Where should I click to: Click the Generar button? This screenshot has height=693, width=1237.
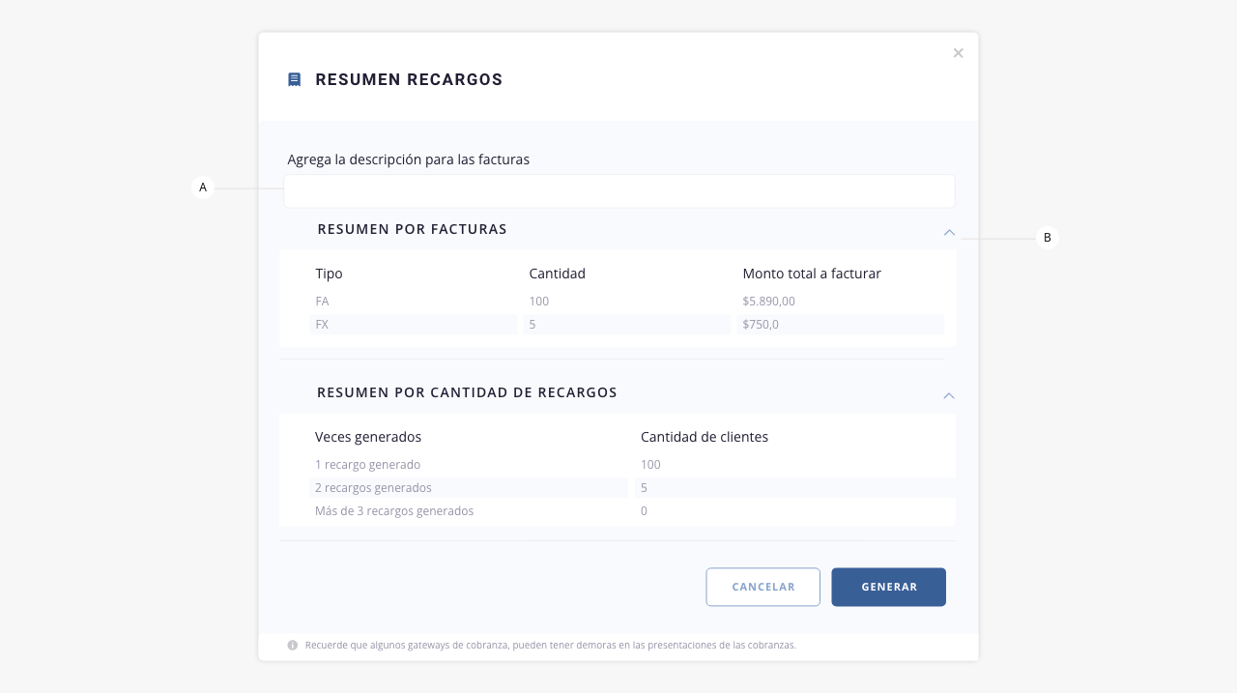888,587
